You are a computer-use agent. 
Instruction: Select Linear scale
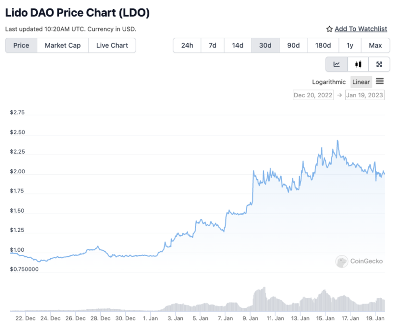[x=361, y=82]
